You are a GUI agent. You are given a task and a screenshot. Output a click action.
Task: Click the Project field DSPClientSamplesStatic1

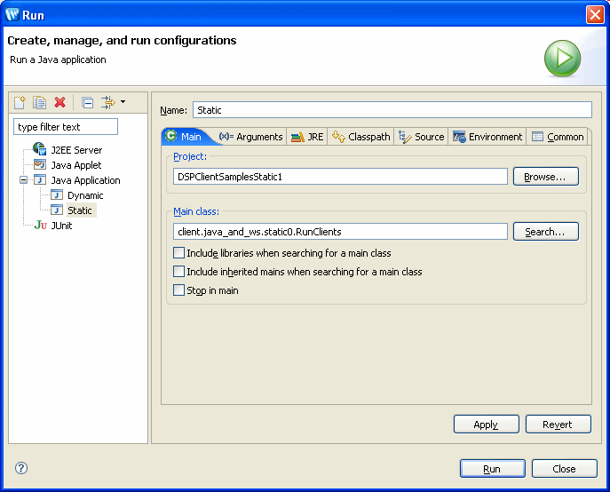point(340,177)
